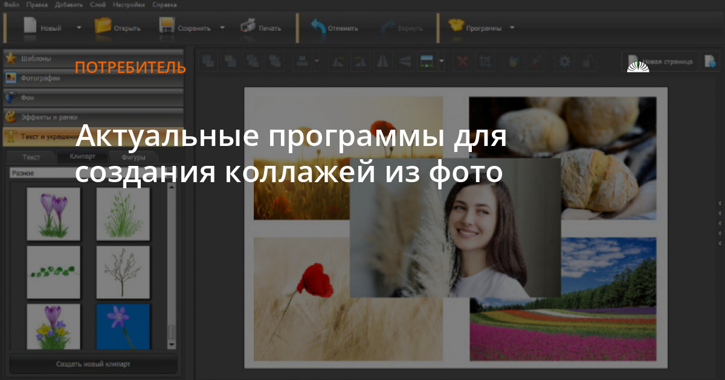Open the Программы dropdown arrow
Screen dimensions: 725x380
[x=512, y=28]
